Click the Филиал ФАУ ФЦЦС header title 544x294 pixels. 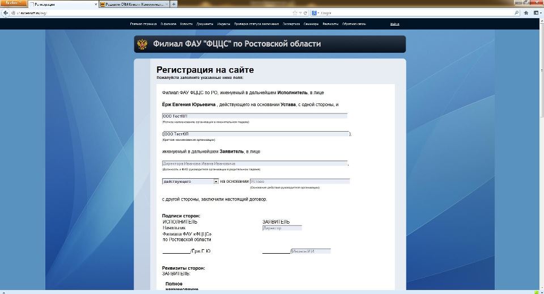pyautogui.click(x=237, y=44)
